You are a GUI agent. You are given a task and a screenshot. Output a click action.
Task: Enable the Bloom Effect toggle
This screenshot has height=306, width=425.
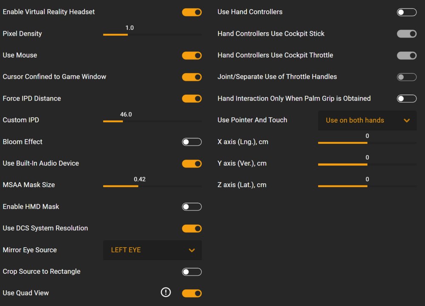[x=192, y=142]
